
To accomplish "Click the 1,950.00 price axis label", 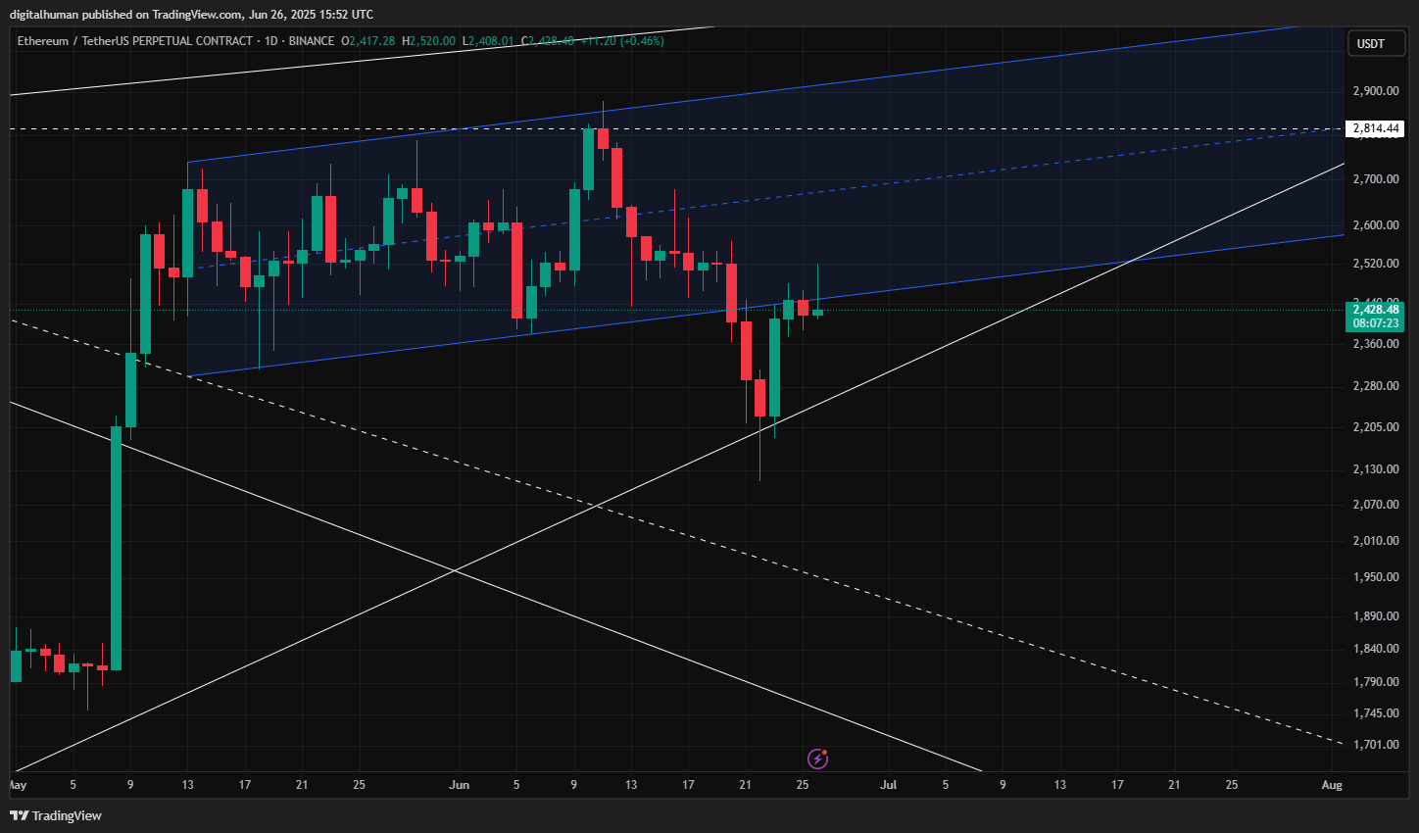I will 1375,577.
